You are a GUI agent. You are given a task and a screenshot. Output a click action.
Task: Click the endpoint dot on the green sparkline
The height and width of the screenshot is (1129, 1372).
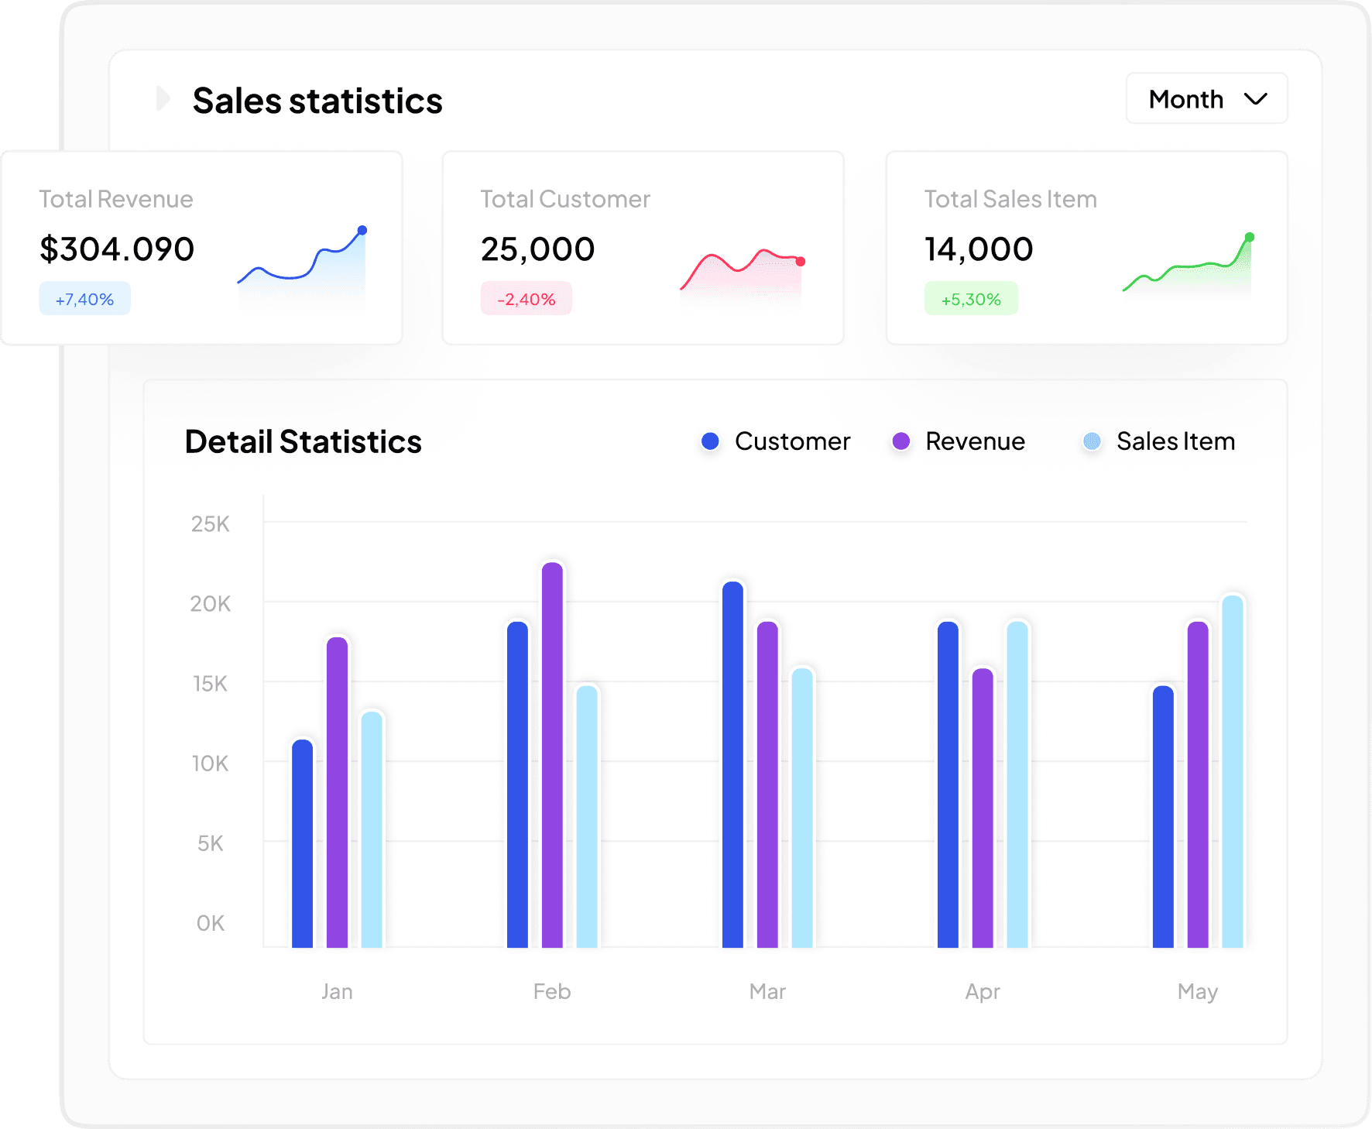point(1250,236)
